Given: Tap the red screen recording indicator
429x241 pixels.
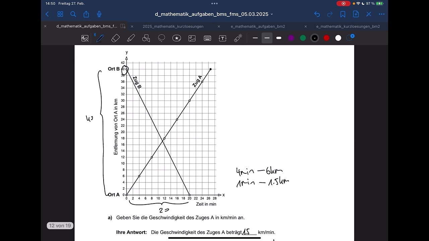Looking at the screenshot, I should pos(344,3).
